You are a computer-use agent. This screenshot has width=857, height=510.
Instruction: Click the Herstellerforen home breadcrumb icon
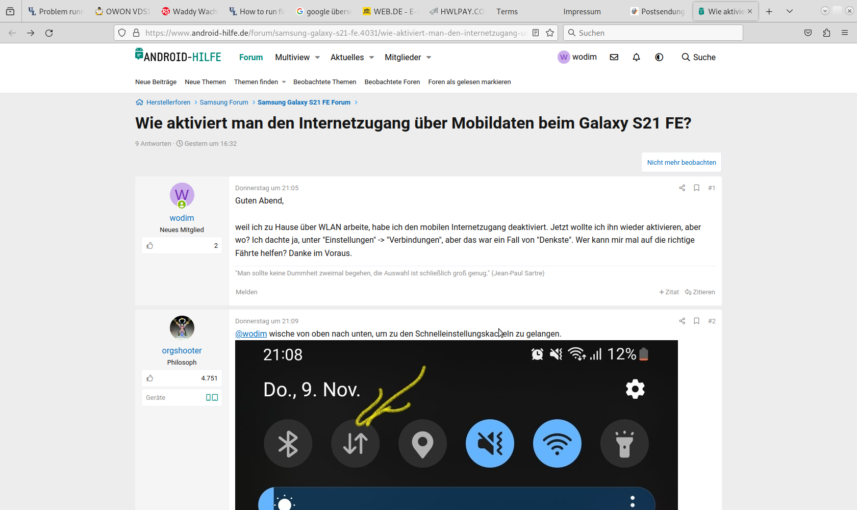tap(139, 103)
